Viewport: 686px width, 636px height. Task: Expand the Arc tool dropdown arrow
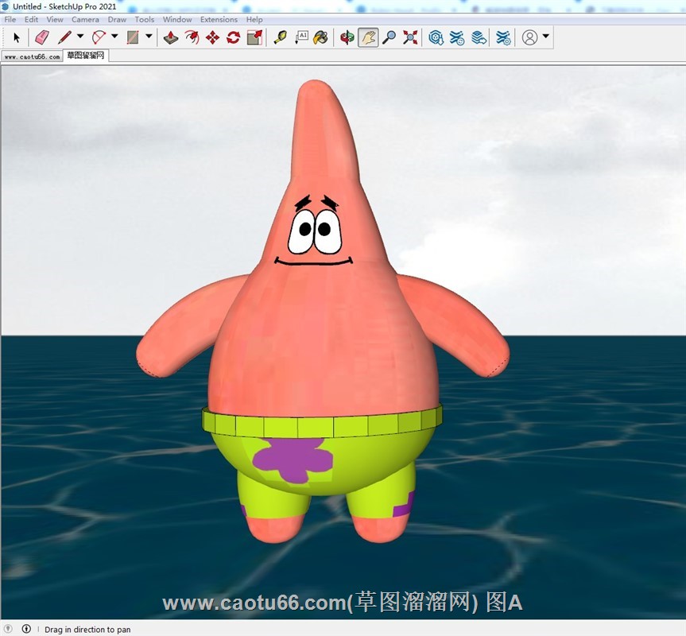tap(114, 37)
